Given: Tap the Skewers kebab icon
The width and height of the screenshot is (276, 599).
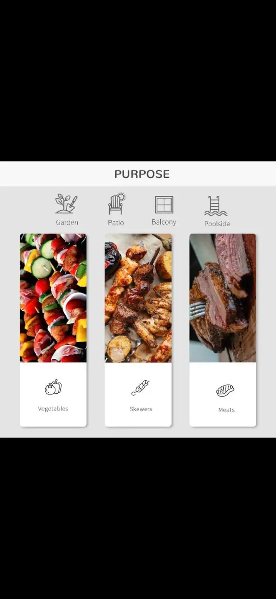Looking at the screenshot, I should (141, 388).
